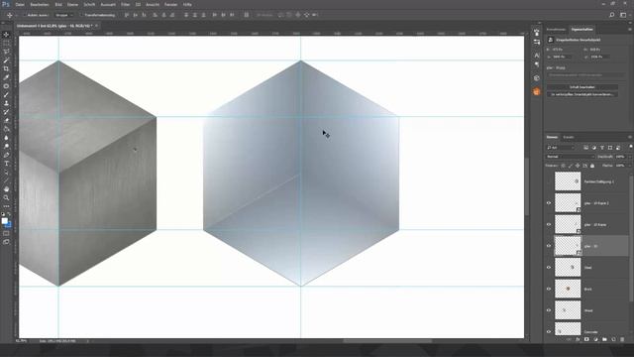Open the workspace switcher in the options bar
The width and height of the screenshot is (634, 357).
click(623, 15)
